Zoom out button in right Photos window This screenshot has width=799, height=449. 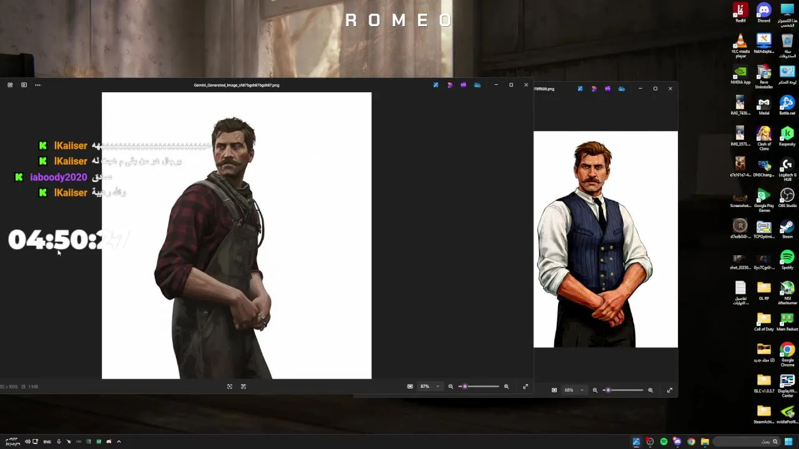tap(595, 390)
